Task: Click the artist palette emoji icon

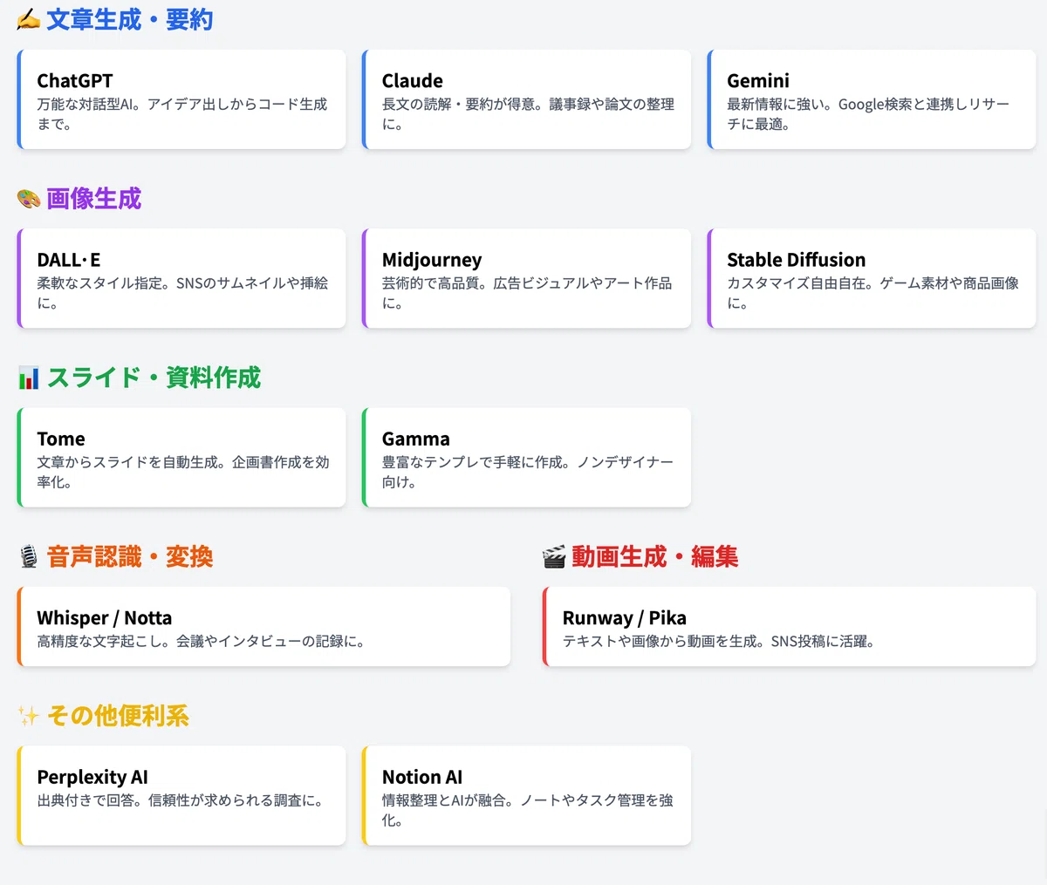Action: [x=29, y=200]
